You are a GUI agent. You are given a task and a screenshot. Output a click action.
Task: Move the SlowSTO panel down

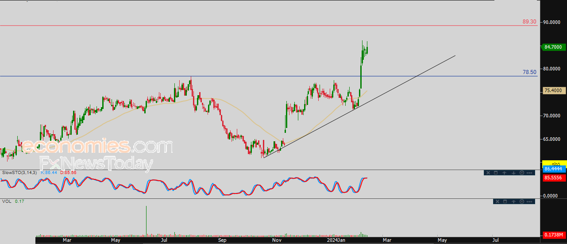point(513,173)
